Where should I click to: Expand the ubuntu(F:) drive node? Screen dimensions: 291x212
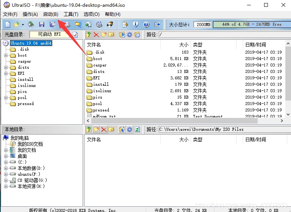click(x=6, y=174)
